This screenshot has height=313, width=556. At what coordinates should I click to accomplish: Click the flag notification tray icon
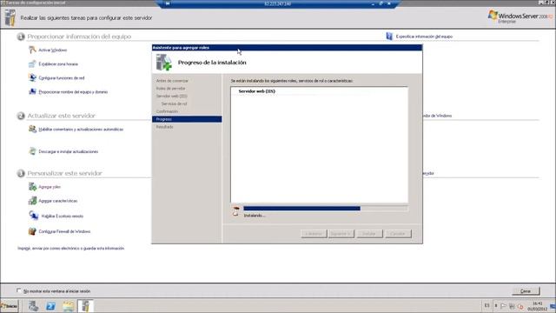click(504, 306)
